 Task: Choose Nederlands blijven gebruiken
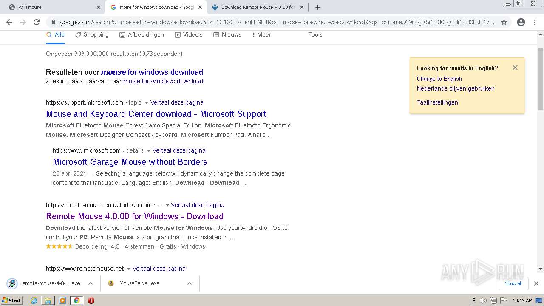pos(456,89)
